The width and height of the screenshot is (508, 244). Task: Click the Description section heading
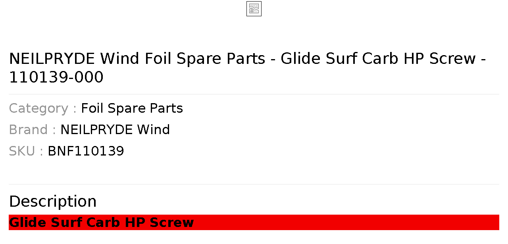[x=53, y=202]
